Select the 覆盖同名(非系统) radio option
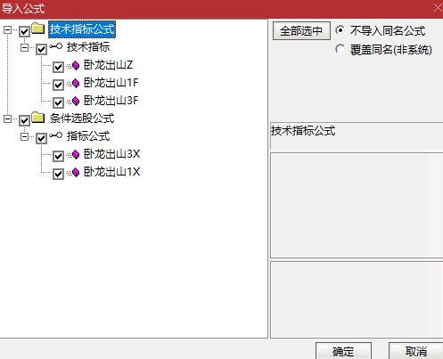 [340, 49]
